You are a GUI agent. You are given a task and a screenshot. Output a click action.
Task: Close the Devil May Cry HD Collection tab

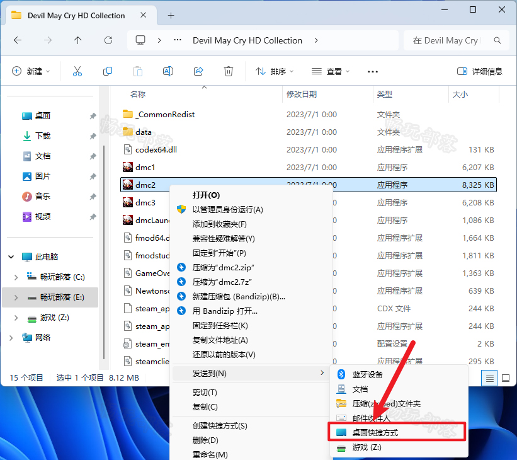coord(143,15)
